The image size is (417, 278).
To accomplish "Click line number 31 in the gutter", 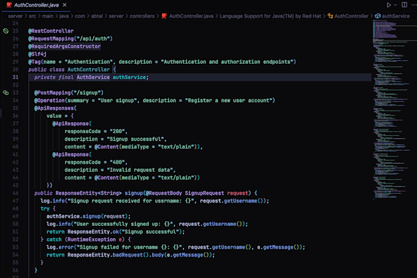I will 15,77.
